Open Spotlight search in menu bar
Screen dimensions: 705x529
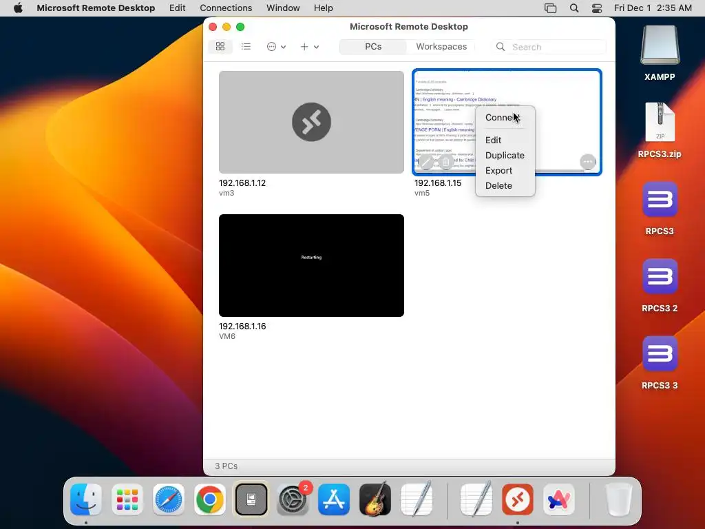(574, 8)
